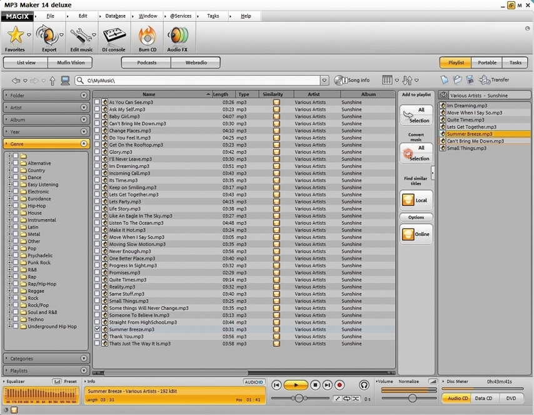Click the Burn CD icon
This screenshot has width=534, height=415.
(148, 36)
